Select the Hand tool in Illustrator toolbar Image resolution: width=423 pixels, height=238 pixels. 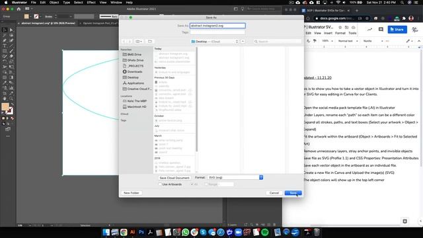coord(5,99)
